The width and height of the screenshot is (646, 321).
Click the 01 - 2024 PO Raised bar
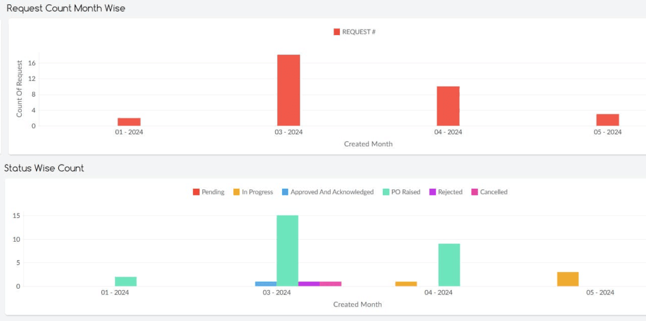(x=126, y=282)
